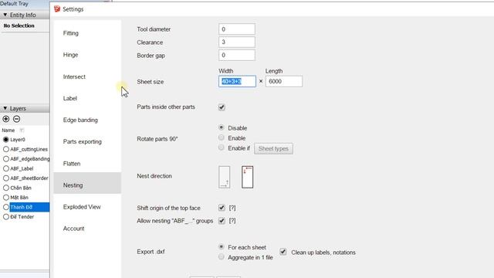
Task: Click the Sheet size Length field
Action: (284, 81)
